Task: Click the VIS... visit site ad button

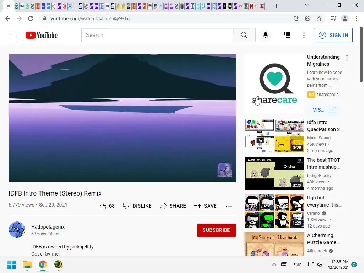Action: coord(324,110)
